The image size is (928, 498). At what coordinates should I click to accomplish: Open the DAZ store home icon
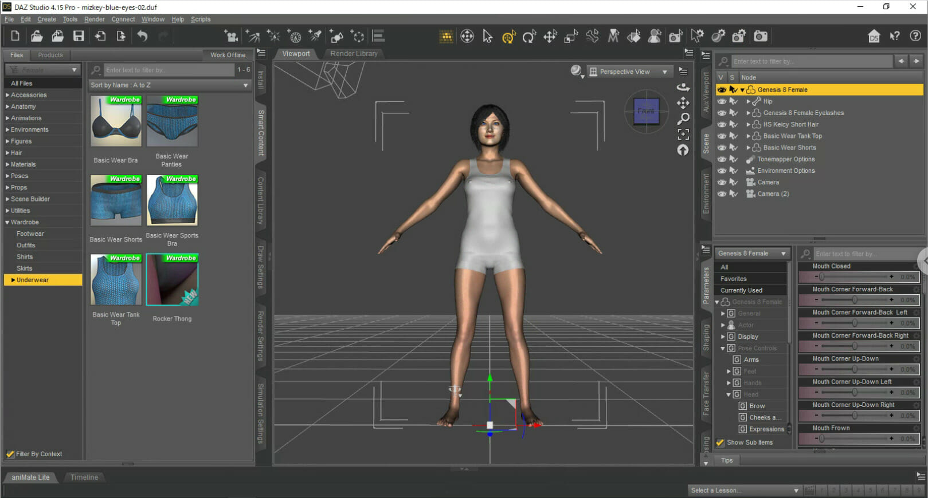click(x=874, y=37)
